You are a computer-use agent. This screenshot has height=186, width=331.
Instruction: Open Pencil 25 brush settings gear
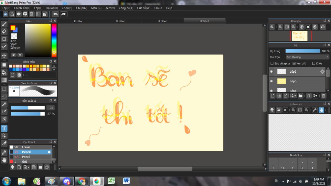(49, 152)
